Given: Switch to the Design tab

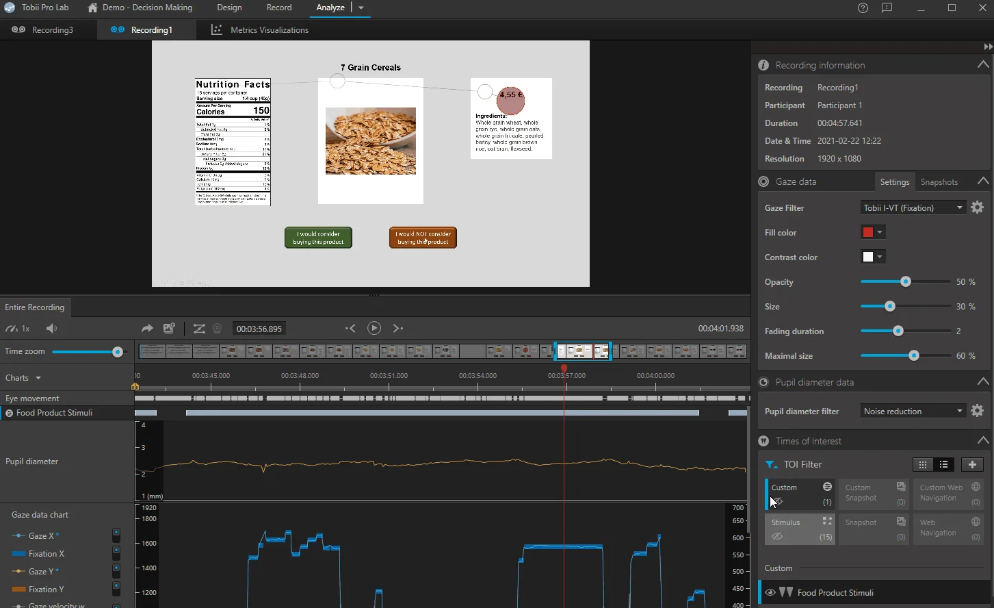Looking at the screenshot, I should point(229,8).
